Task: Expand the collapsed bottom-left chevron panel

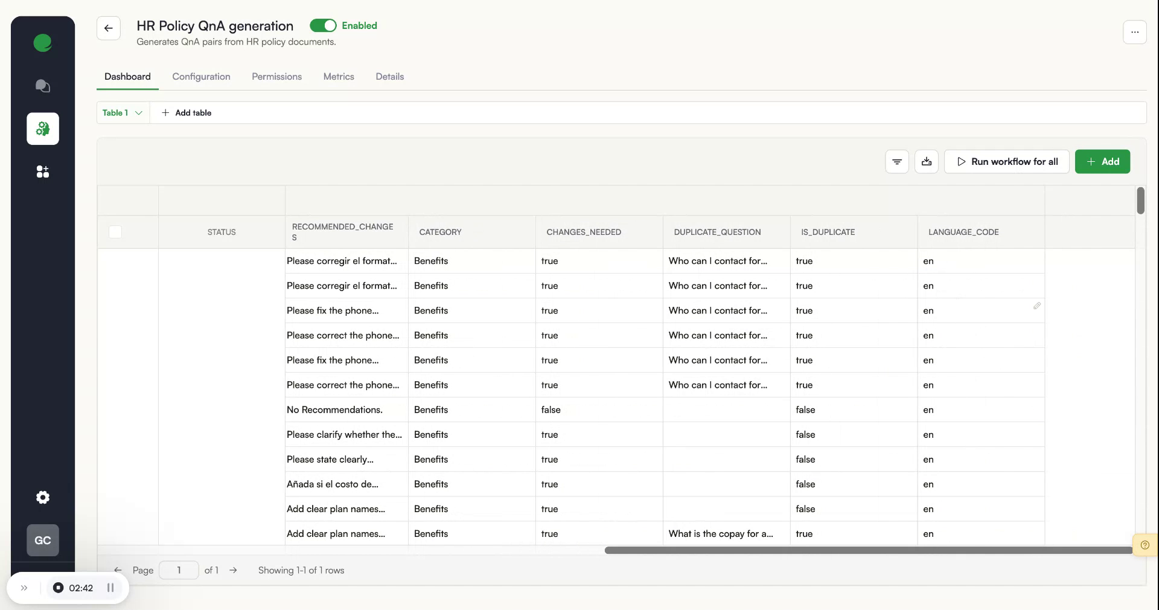Action: (x=24, y=588)
